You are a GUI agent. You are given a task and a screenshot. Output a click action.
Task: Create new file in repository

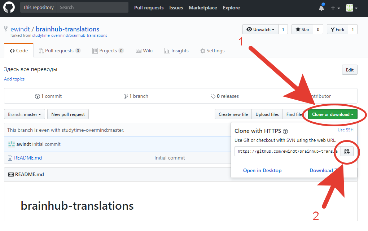pyautogui.click(x=233, y=114)
